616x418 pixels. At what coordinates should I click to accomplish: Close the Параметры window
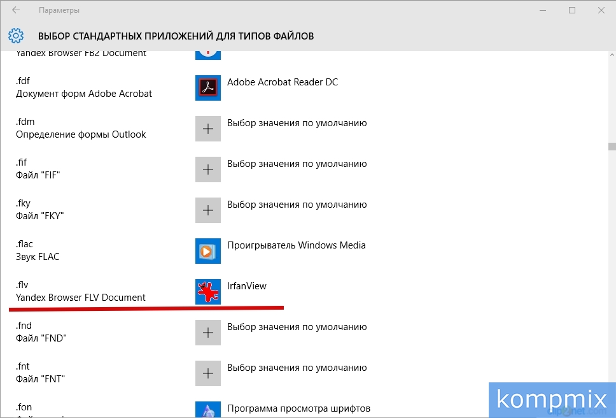pos(601,10)
